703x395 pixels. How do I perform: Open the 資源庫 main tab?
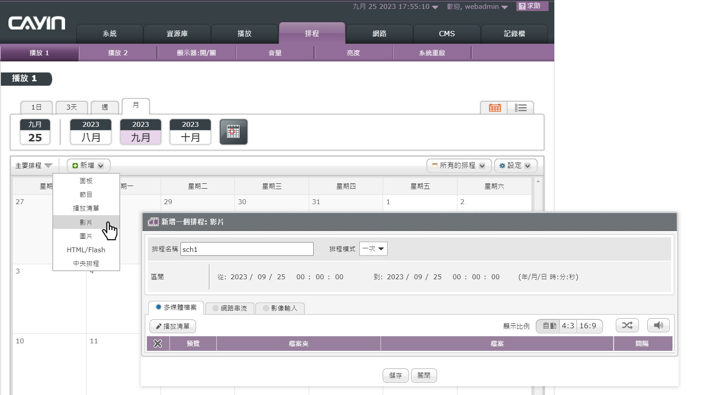177,34
